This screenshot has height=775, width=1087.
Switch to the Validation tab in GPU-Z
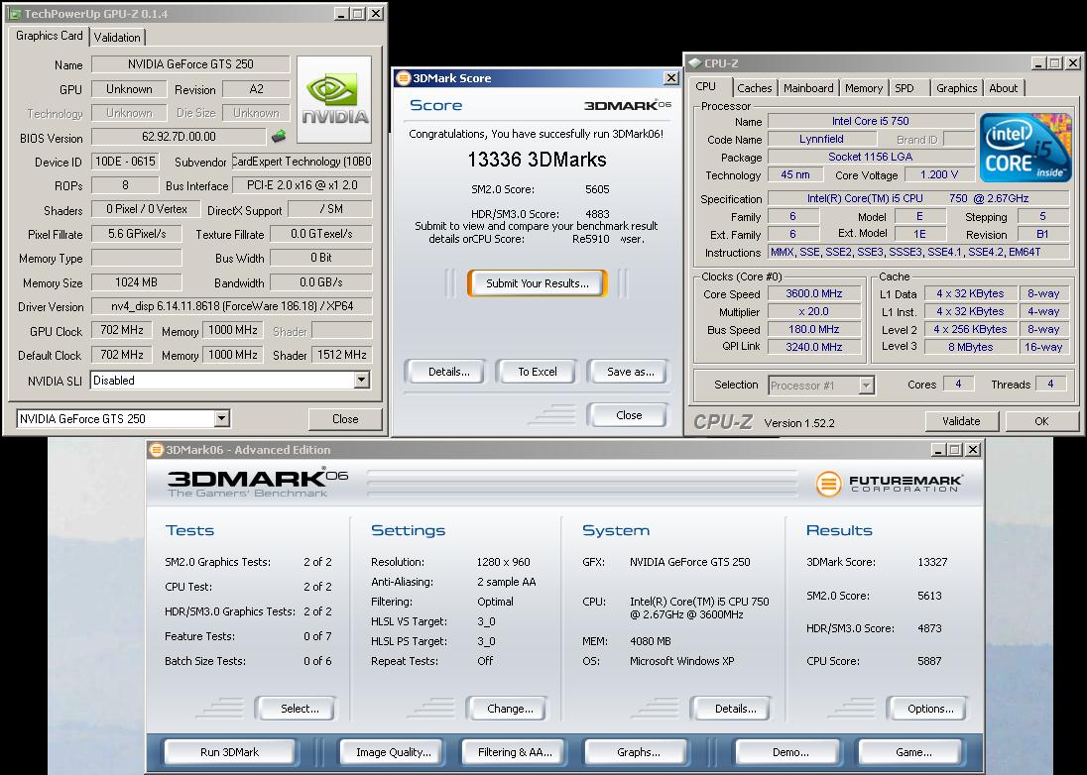tap(117, 38)
